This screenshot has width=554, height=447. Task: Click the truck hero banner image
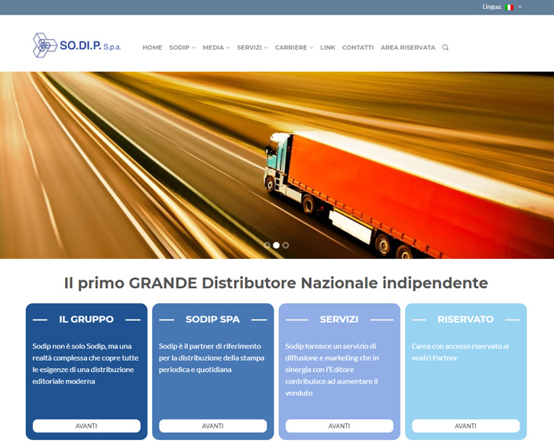pyautogui.click(x=277, y=165)
